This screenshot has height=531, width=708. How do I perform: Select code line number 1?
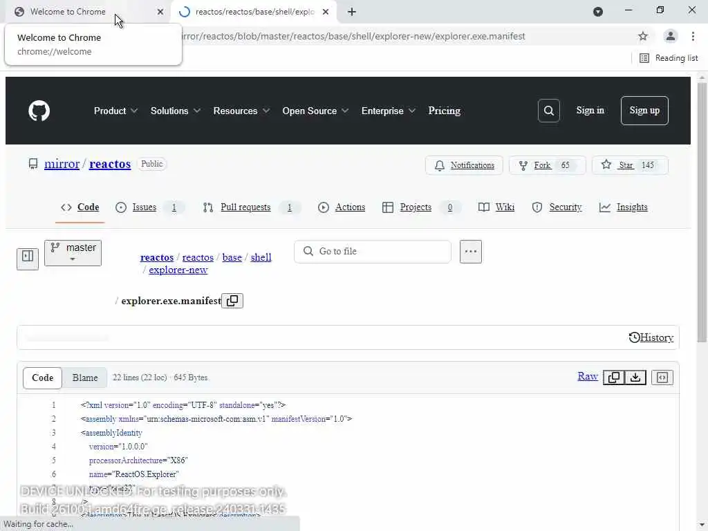click(53, 405)
